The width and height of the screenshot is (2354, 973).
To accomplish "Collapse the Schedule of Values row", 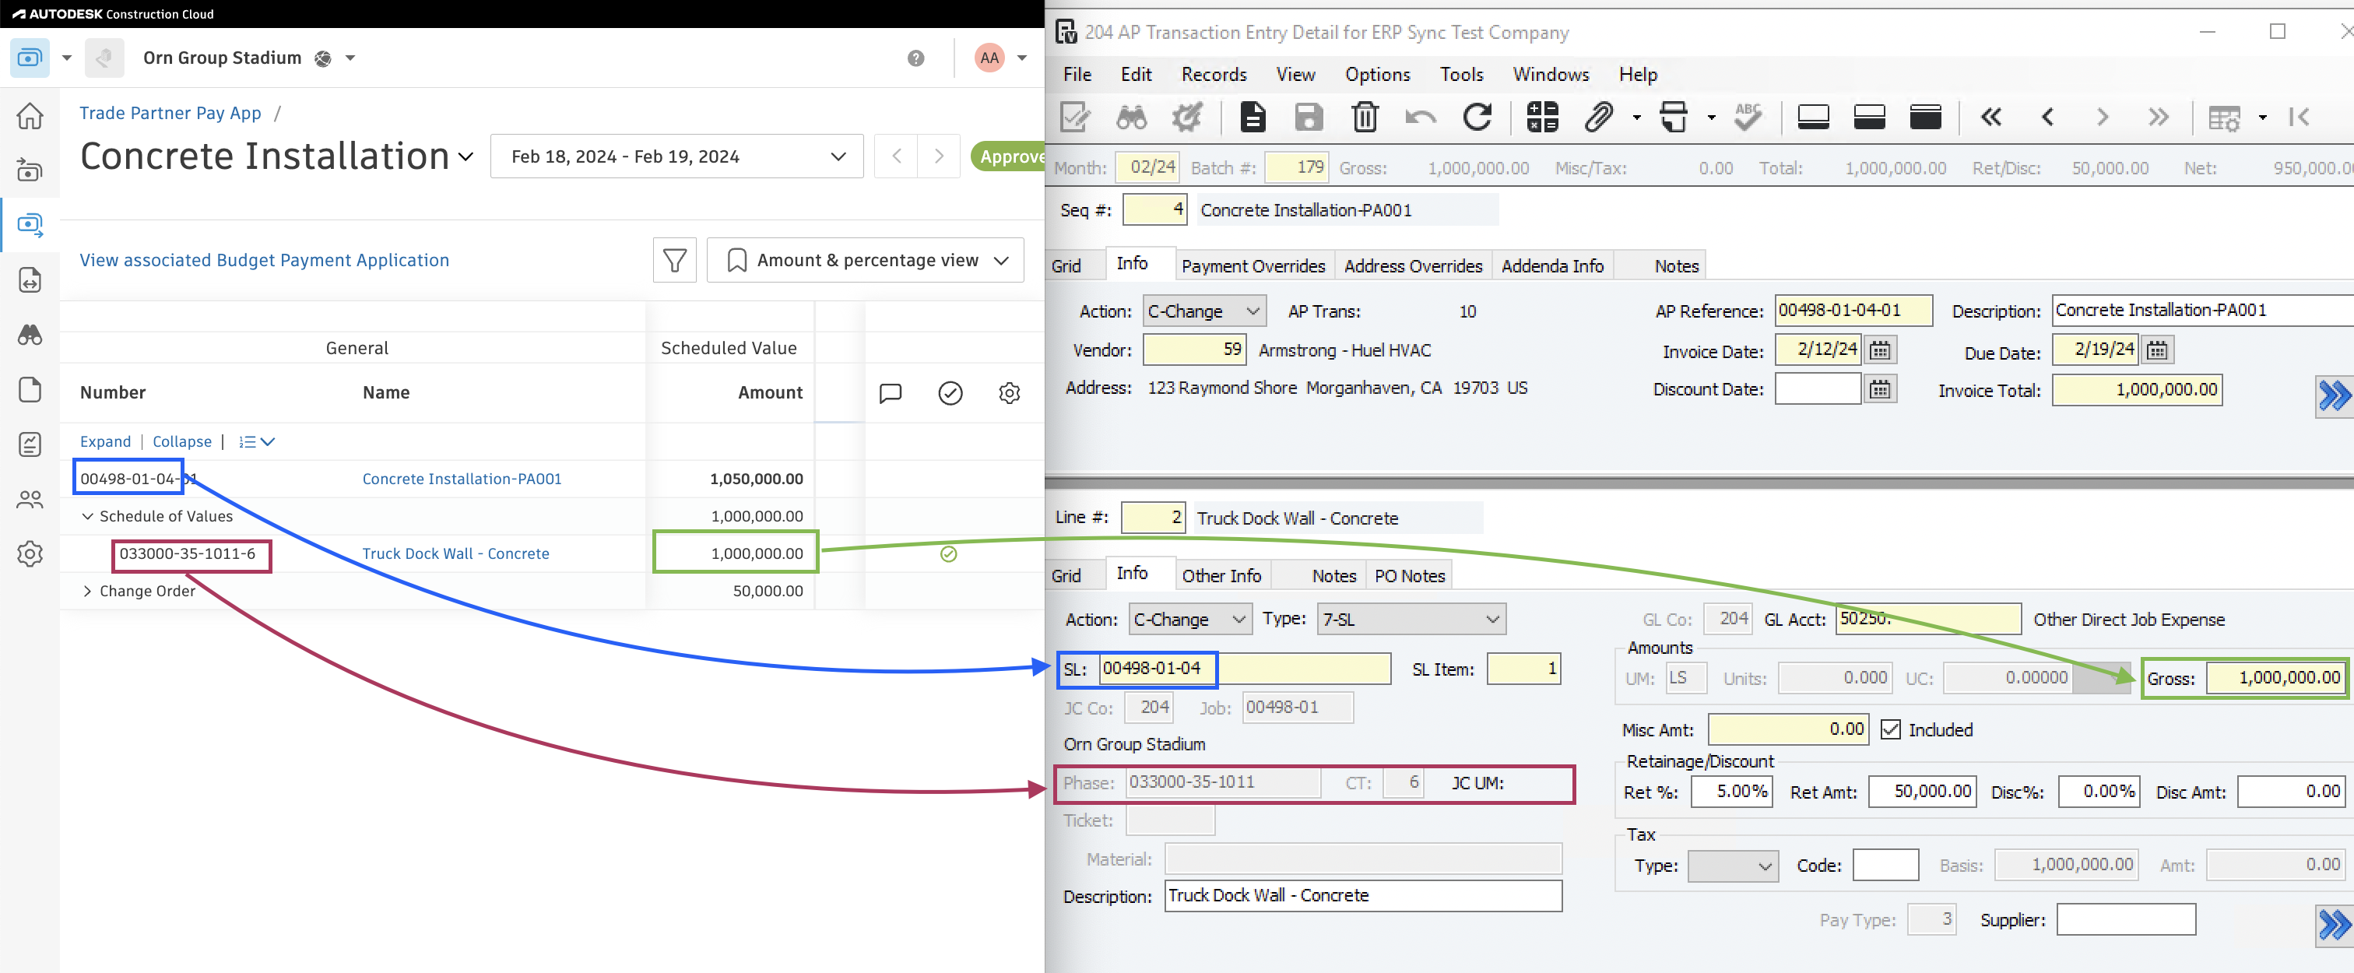I will [87, 516].
